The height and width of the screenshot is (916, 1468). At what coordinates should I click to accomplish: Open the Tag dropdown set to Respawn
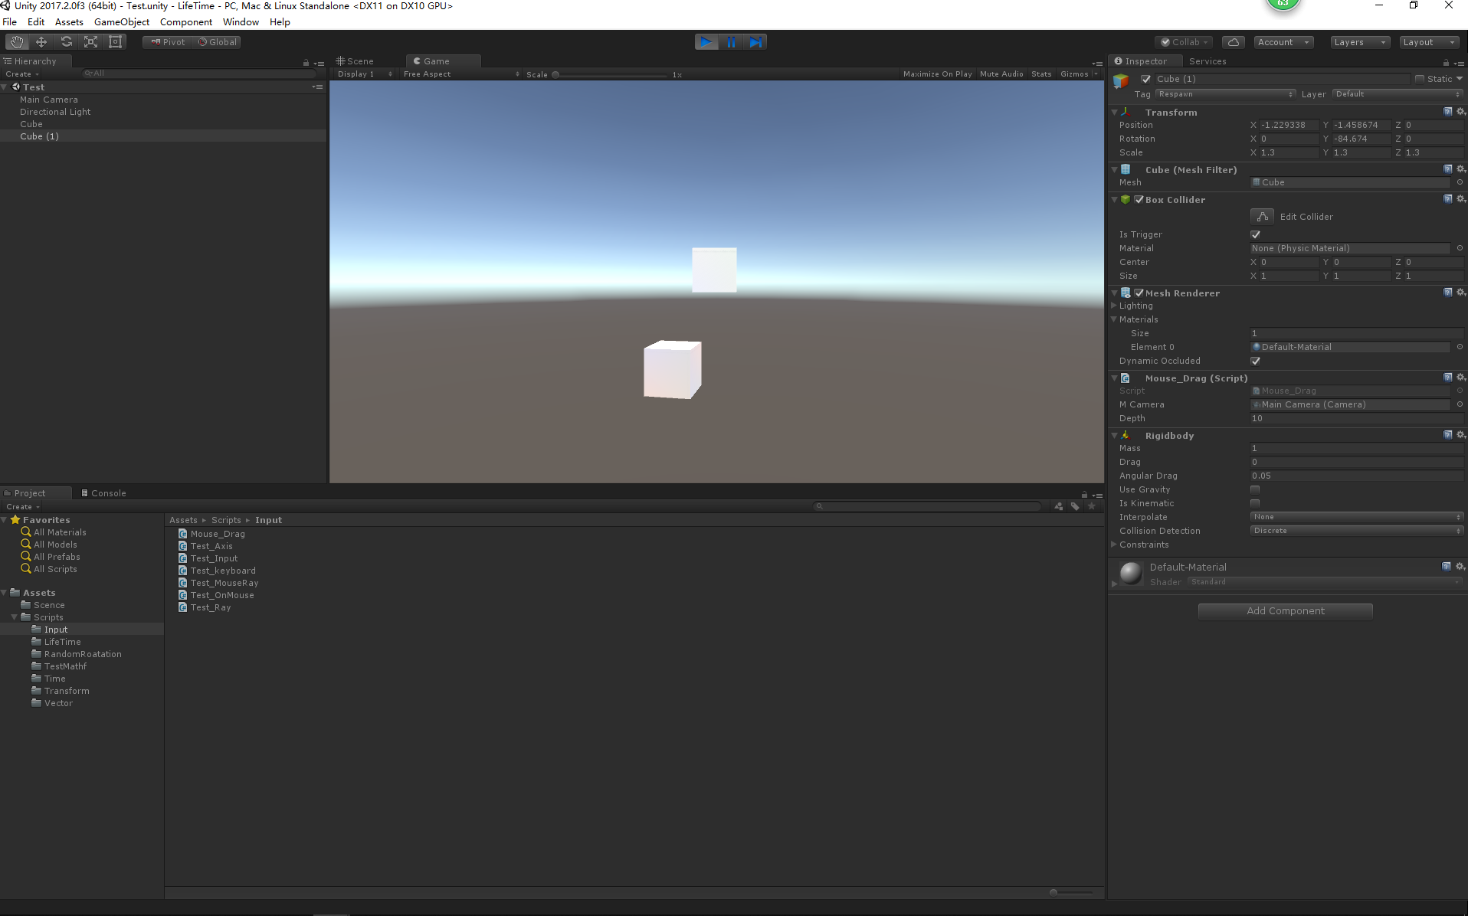(1224, 94)
